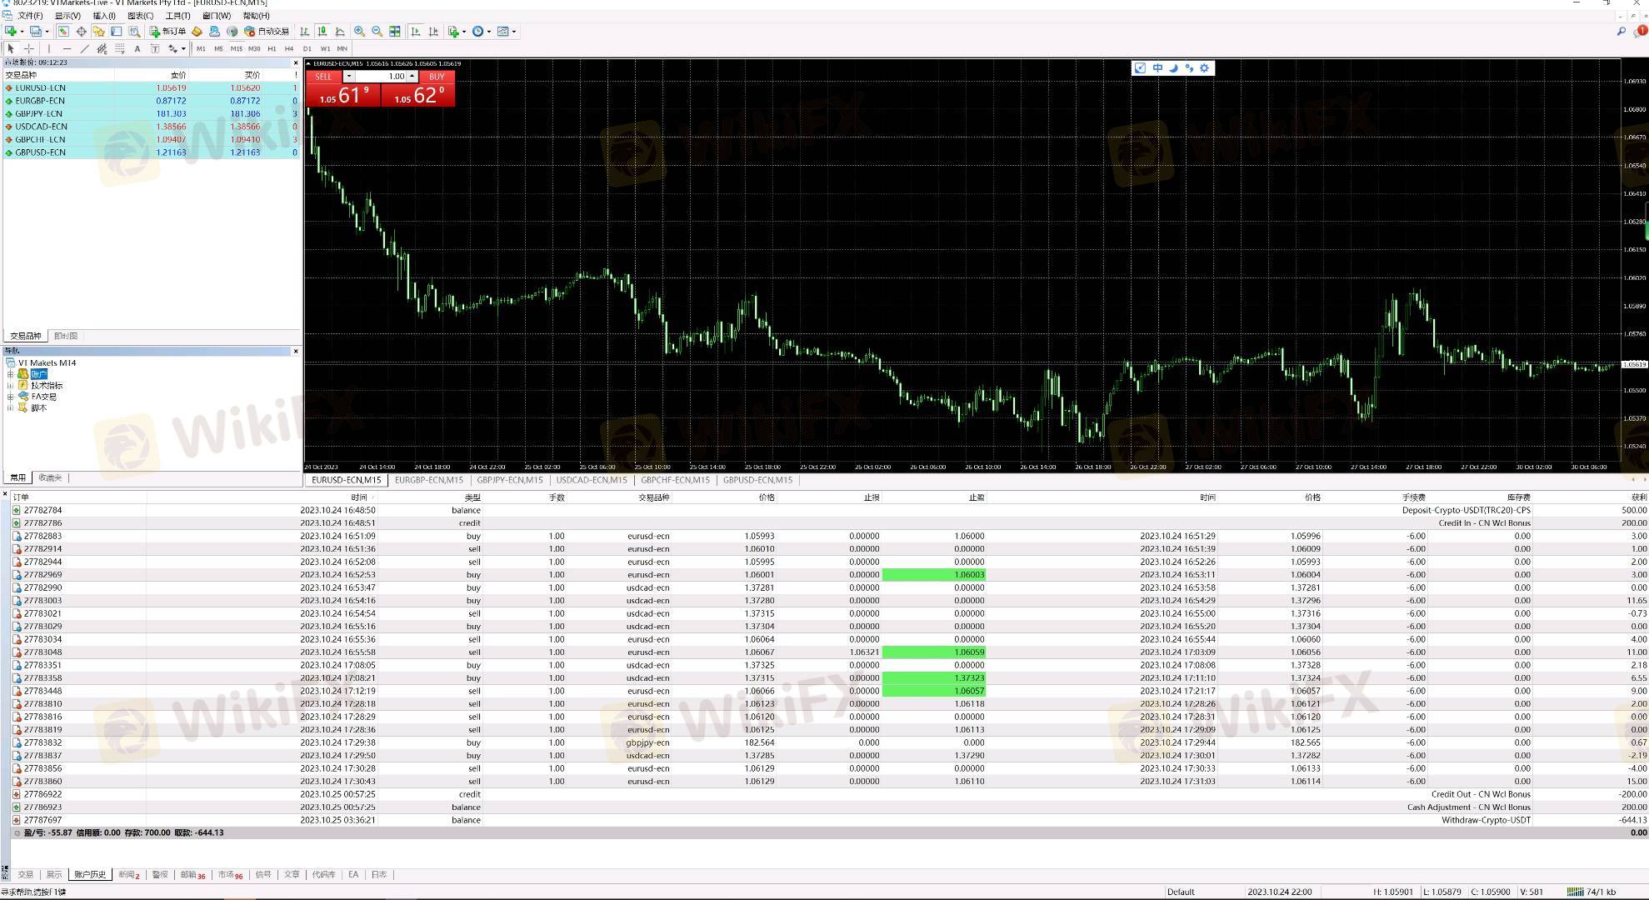Toggle the Navigator star-folder icon

[98, 32]
